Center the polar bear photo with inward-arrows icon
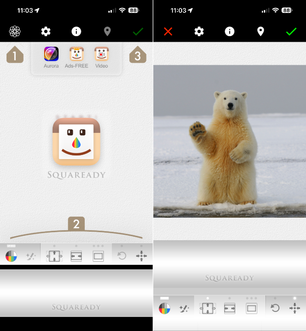This screenshot has width=306, height=331. (295, 308)
